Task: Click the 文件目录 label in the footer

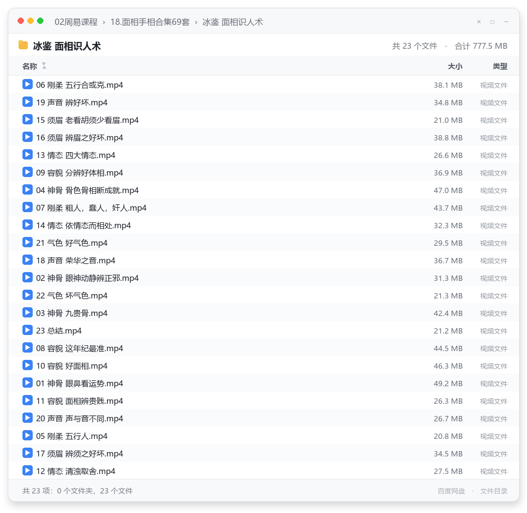Action: 494,491
